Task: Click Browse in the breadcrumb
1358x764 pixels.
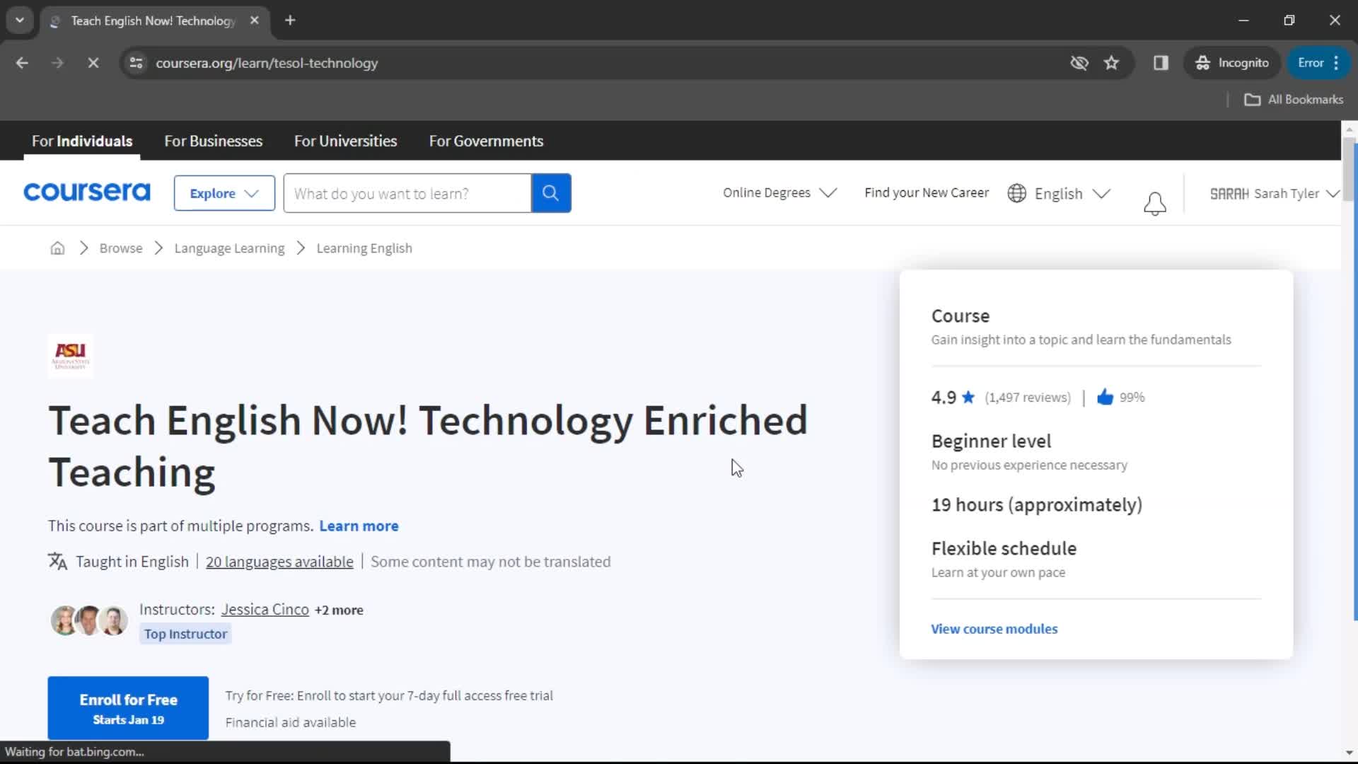Action: (121, 248)
